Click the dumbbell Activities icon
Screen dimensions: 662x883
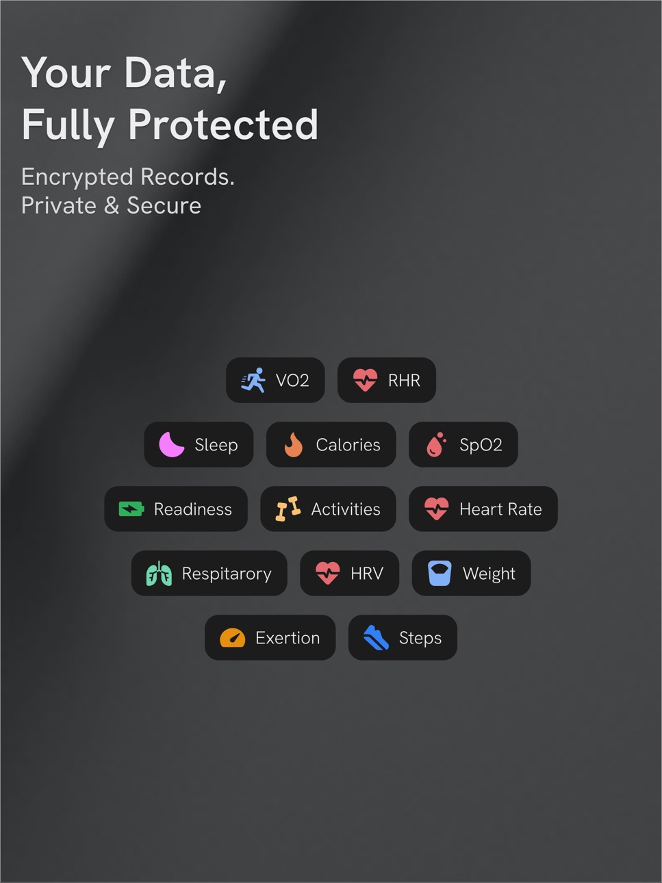[288, 509]
